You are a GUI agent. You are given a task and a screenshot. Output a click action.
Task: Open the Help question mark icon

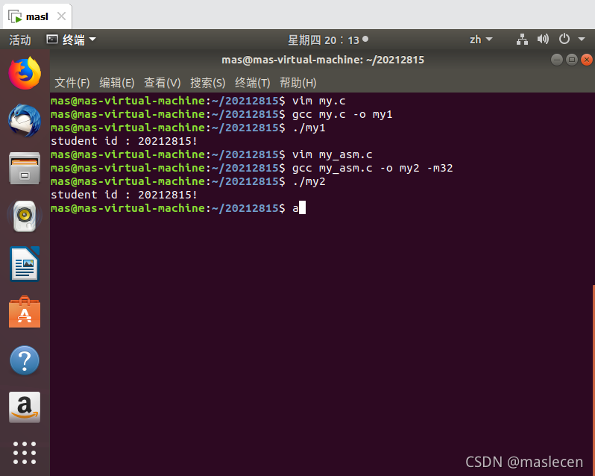coord(25,360)
